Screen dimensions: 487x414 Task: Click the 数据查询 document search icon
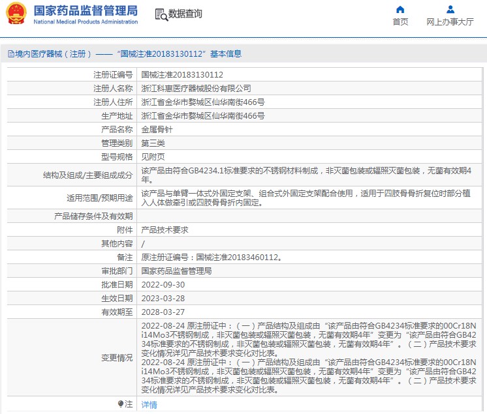[161, 14]
